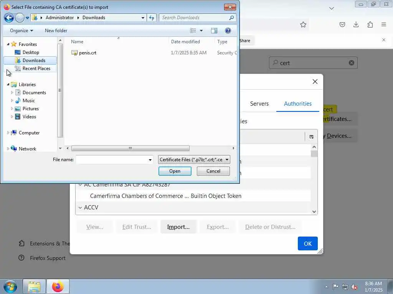Refresh the Downloads folder listing
This screenshot has height=294, width=393.
coord(152,18)
